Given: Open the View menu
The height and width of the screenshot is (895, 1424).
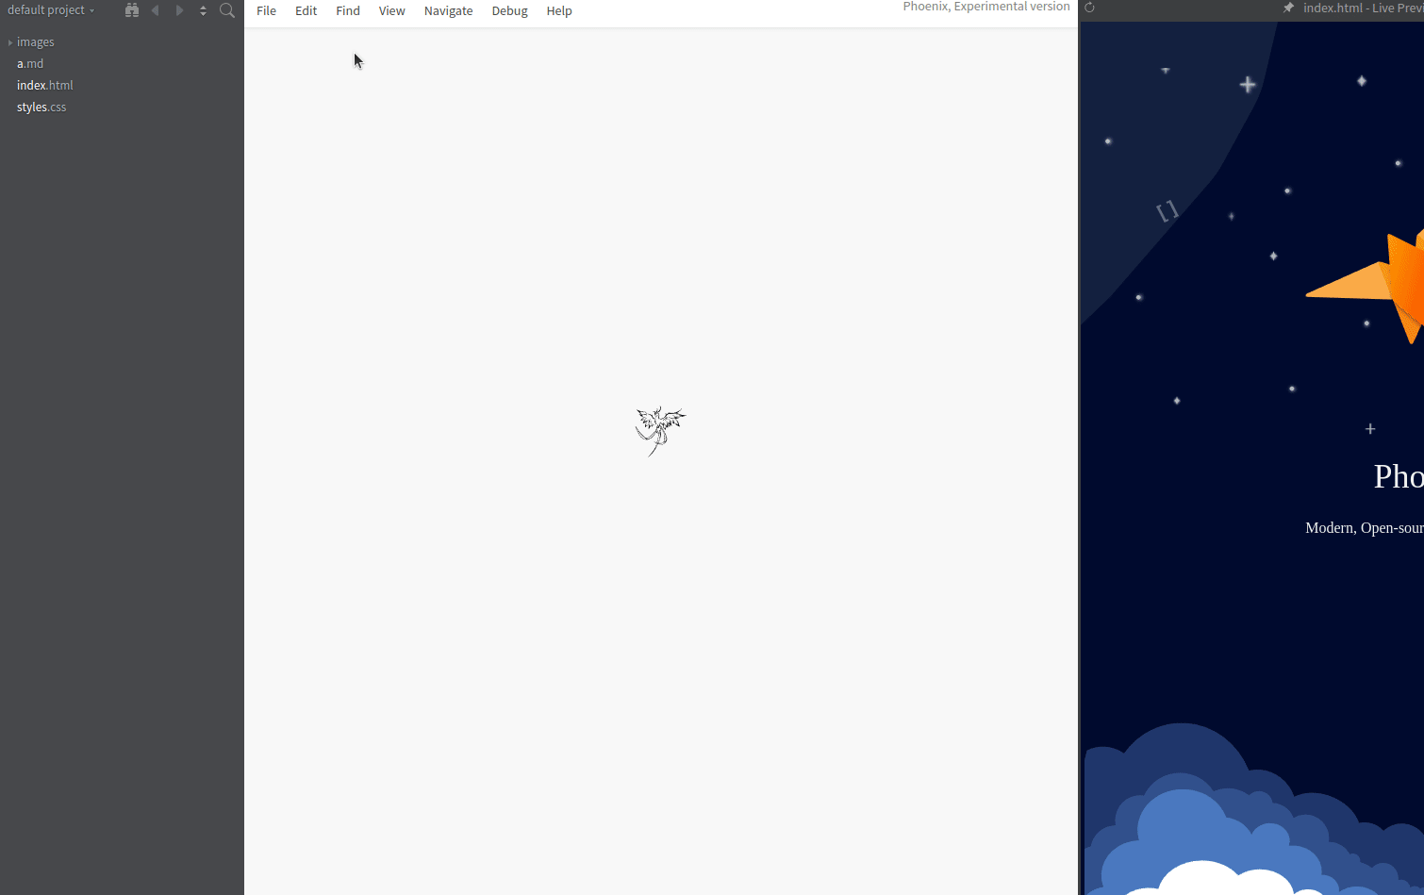Looking at the screenshot, I should pos(392,11).
